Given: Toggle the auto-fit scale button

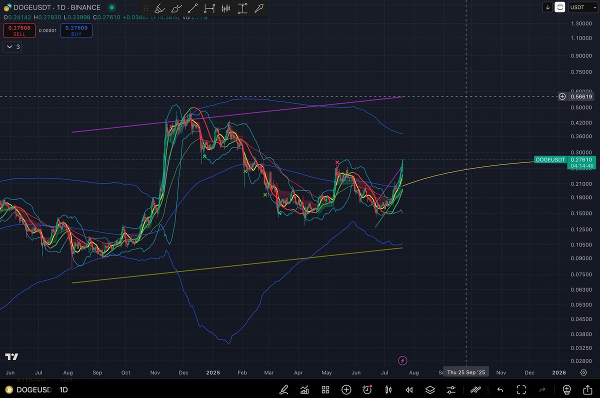Looking at the screenshot, I should pyautogui.click(x=560, y=7).
